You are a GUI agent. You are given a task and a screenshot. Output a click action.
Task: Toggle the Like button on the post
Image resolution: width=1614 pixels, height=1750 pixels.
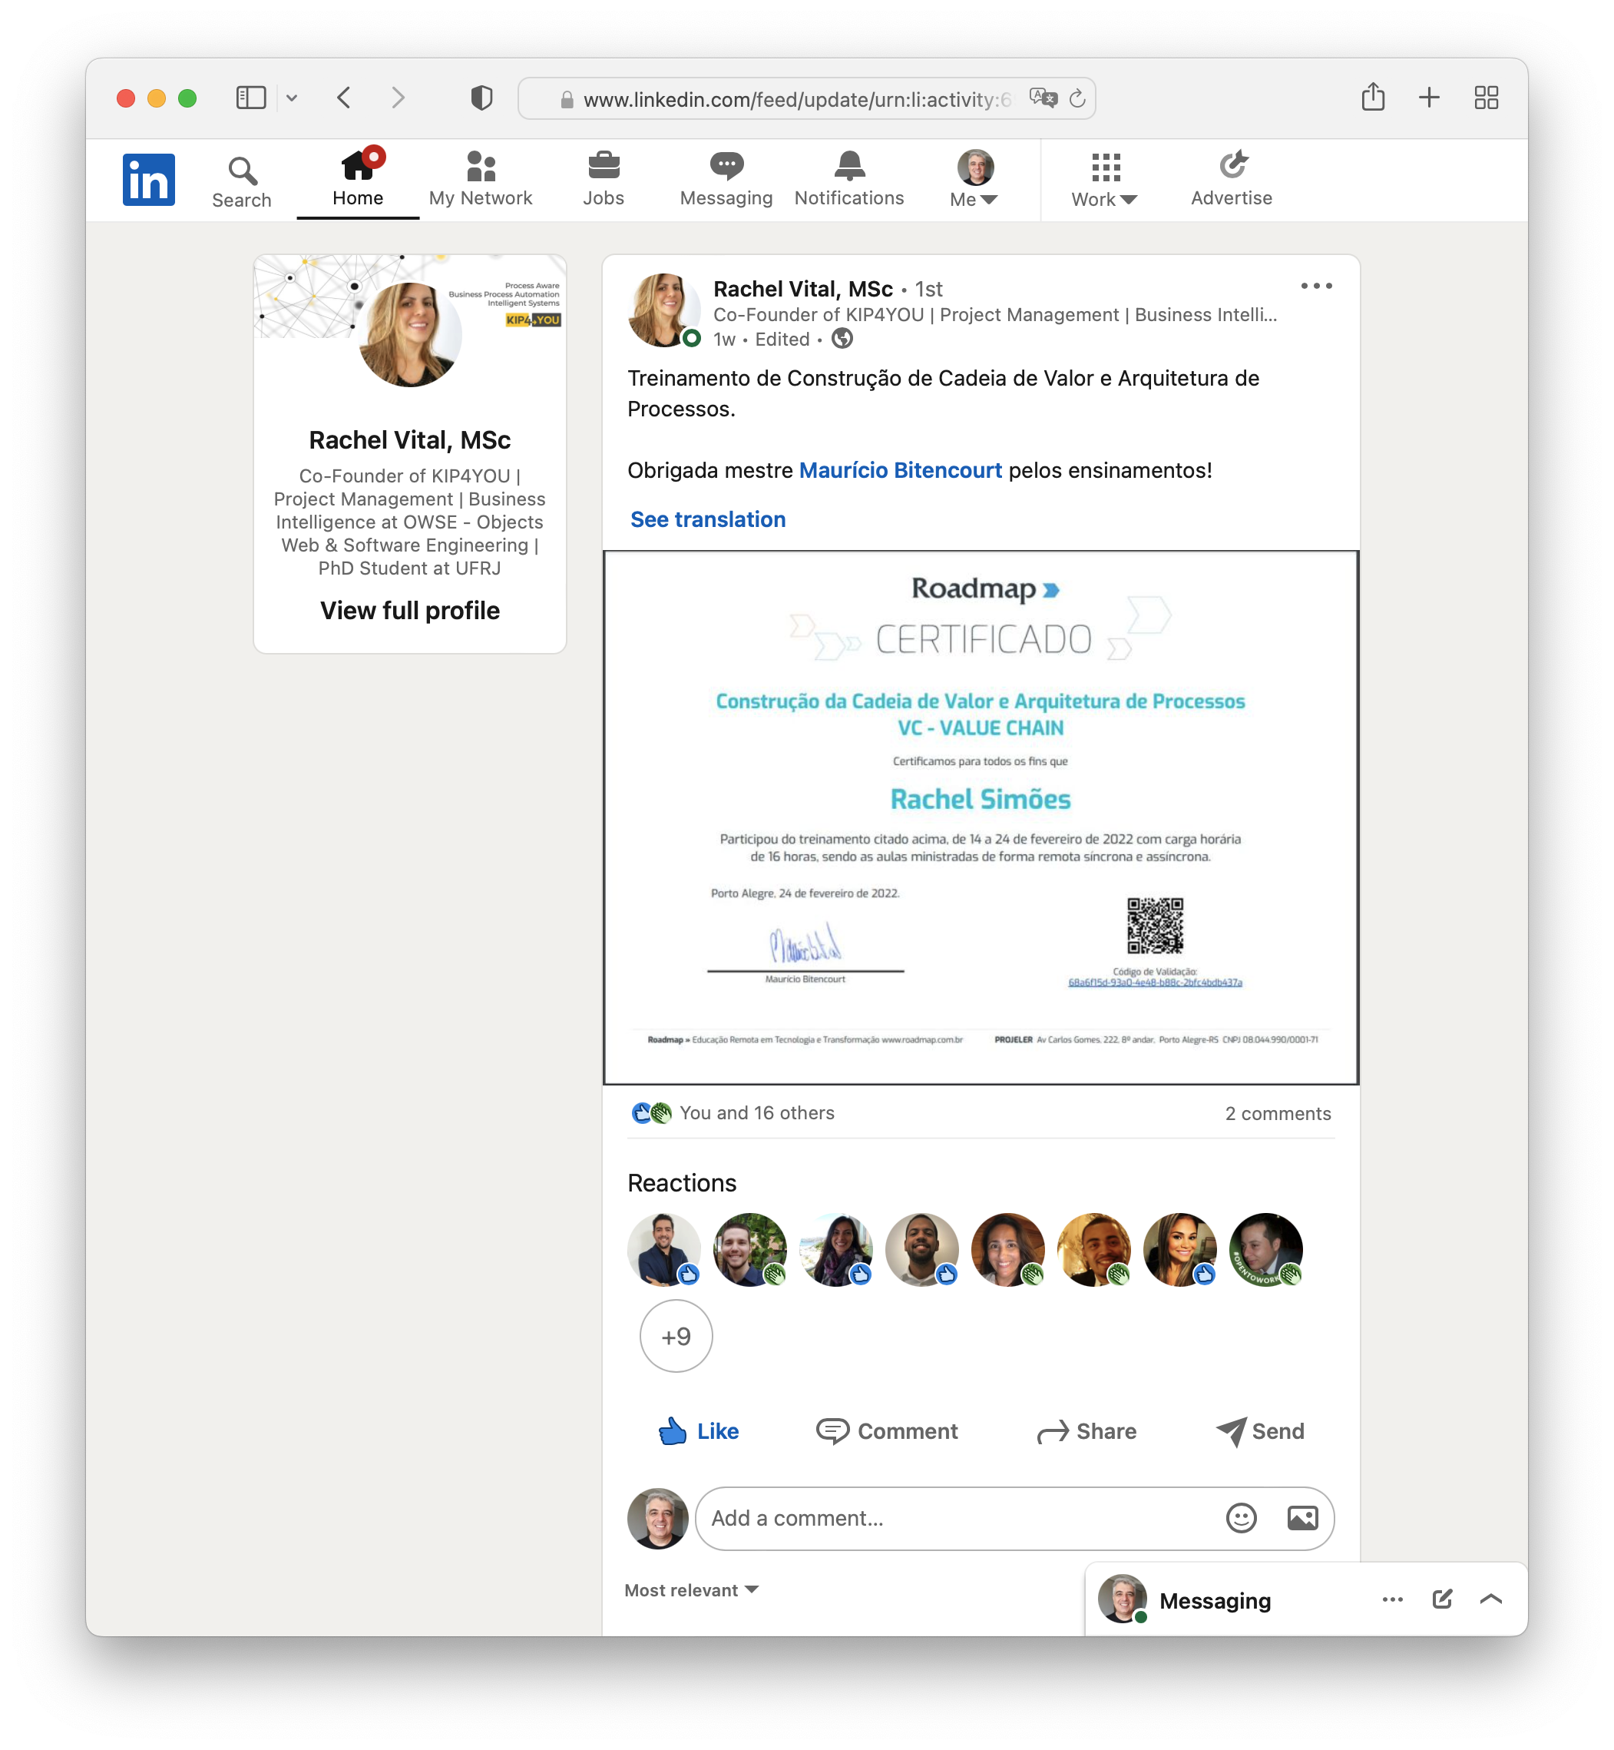699,1431
